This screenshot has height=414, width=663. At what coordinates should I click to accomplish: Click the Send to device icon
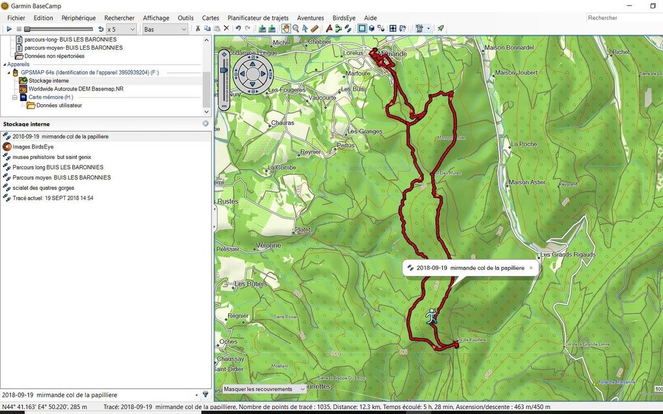coord(262,29)
